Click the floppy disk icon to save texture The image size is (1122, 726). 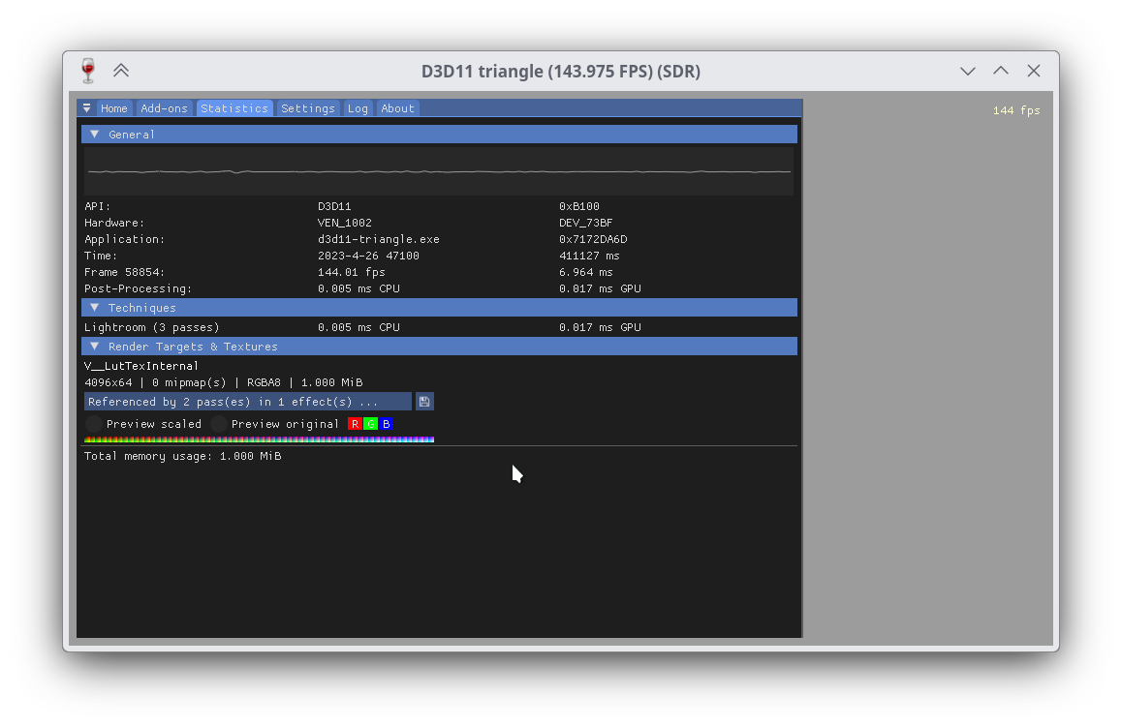point(424,401)
